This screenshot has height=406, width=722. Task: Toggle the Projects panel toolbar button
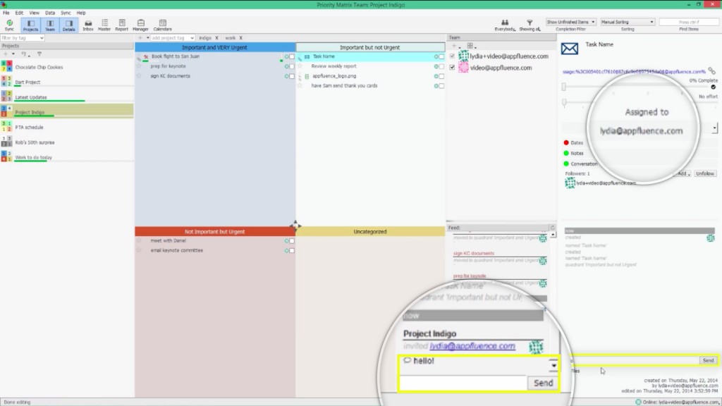click(x=30, y=25)
